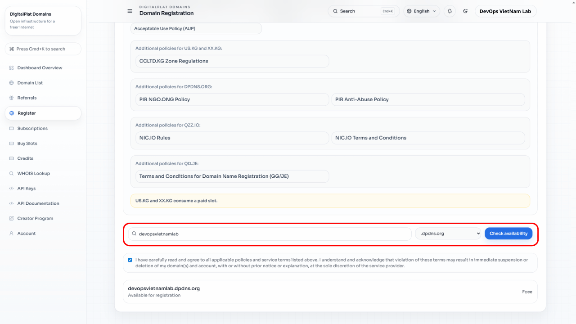Click the Buy Slots bag icon
Image resolution: width=576 pixels, height=324 pixels.
[x=11, y=144]
